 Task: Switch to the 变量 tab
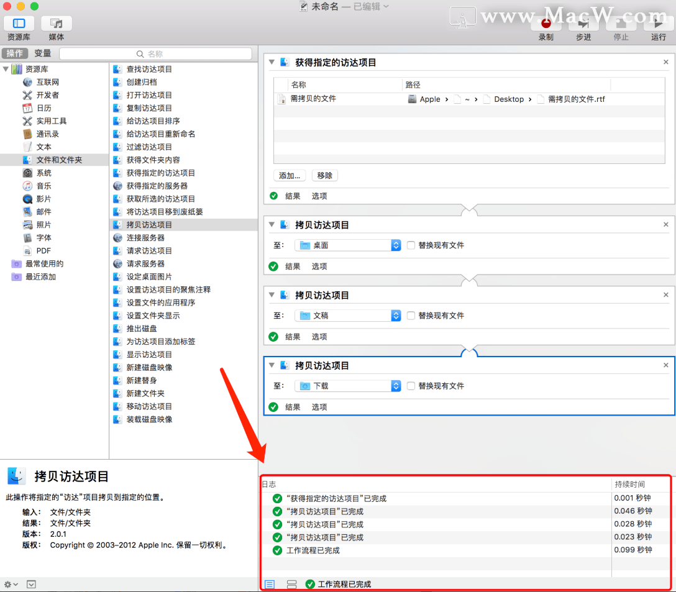(x=43, y=53)
